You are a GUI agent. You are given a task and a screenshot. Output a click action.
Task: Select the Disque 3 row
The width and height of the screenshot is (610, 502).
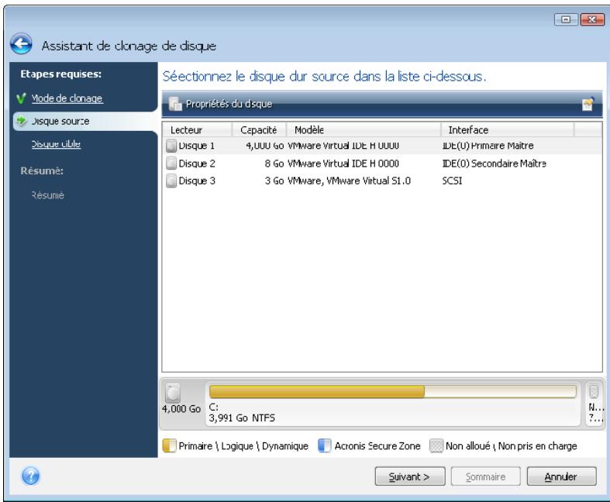click(382, 181)
